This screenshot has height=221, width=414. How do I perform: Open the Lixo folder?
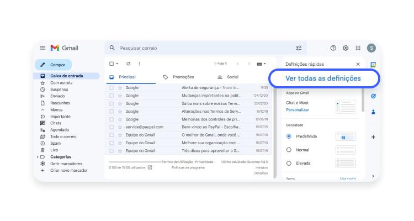point(54,150)
